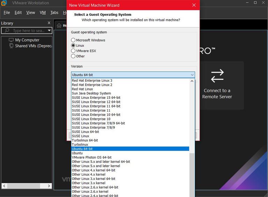Choose SUSE Linux Enterprise 10 (non 64-bit)
This screenshot has width=268, height=197.
pyautogui.click(x=130, y=119)
